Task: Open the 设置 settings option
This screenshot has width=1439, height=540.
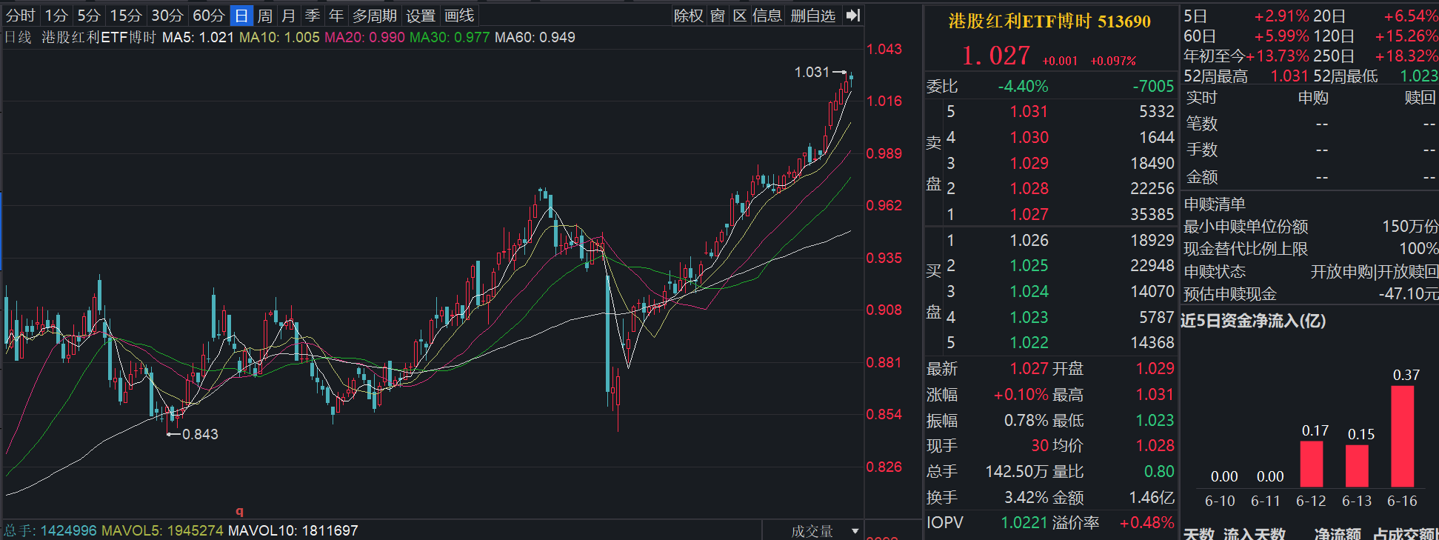Action: (x=421, y=16)
